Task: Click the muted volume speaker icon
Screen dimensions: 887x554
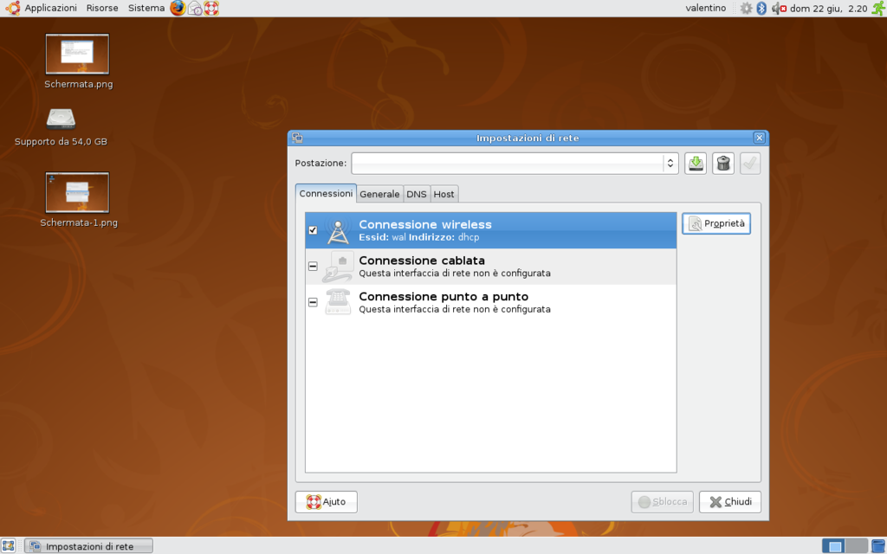Action: click(778, 8)
